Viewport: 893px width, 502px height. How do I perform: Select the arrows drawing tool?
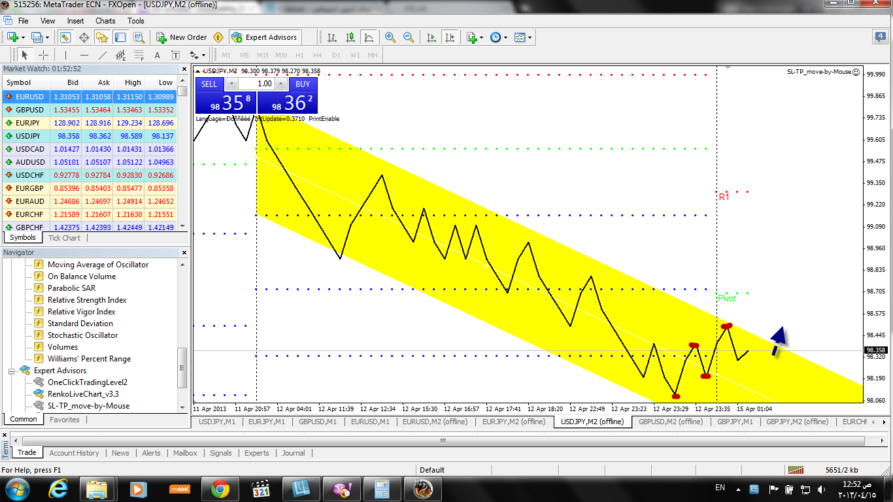pyautogui.click(x=194, y=55)
